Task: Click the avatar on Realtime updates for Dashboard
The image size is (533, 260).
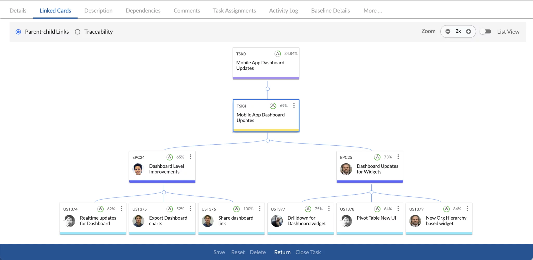Action: pos(69,221)
